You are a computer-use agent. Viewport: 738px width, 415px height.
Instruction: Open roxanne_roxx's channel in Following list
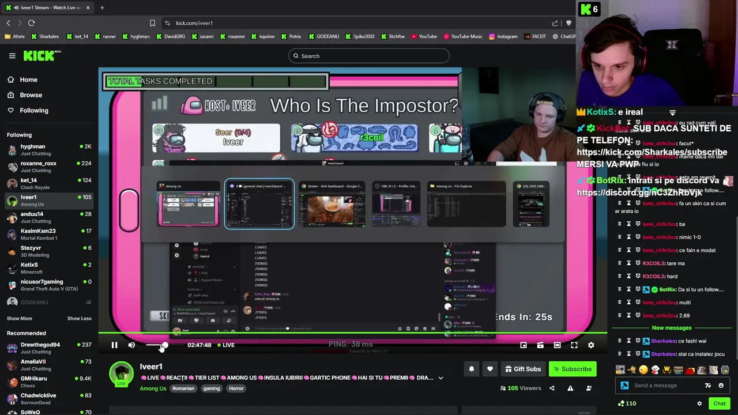tap(49, 167)
